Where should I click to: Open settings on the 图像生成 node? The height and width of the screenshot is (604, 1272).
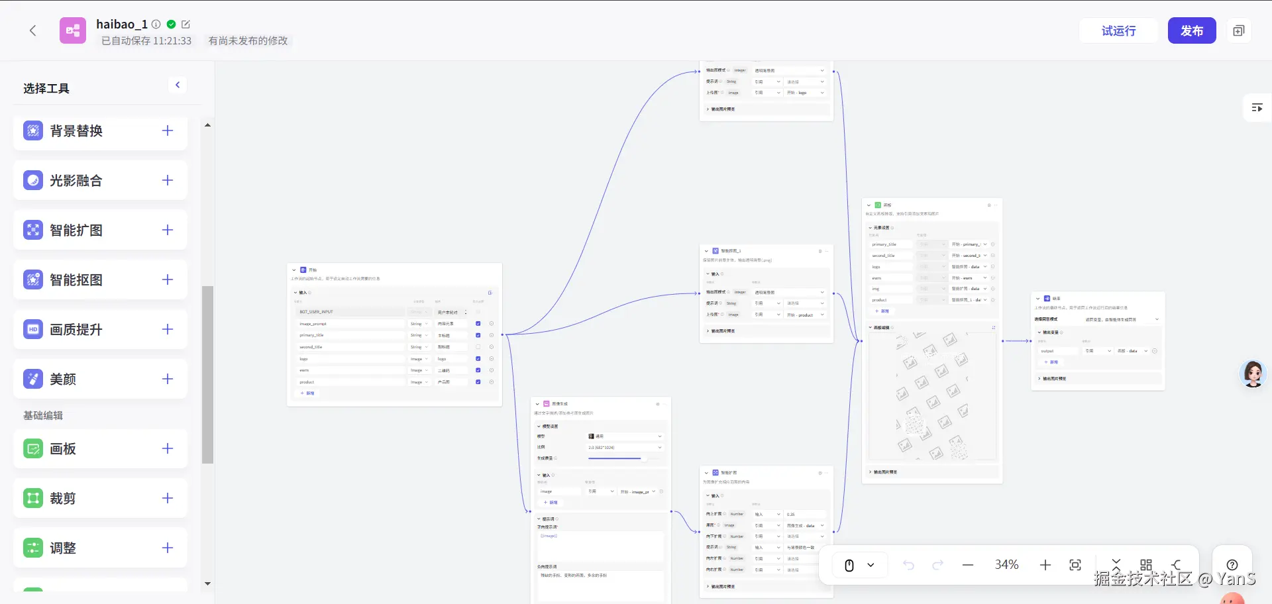(658, 404)
